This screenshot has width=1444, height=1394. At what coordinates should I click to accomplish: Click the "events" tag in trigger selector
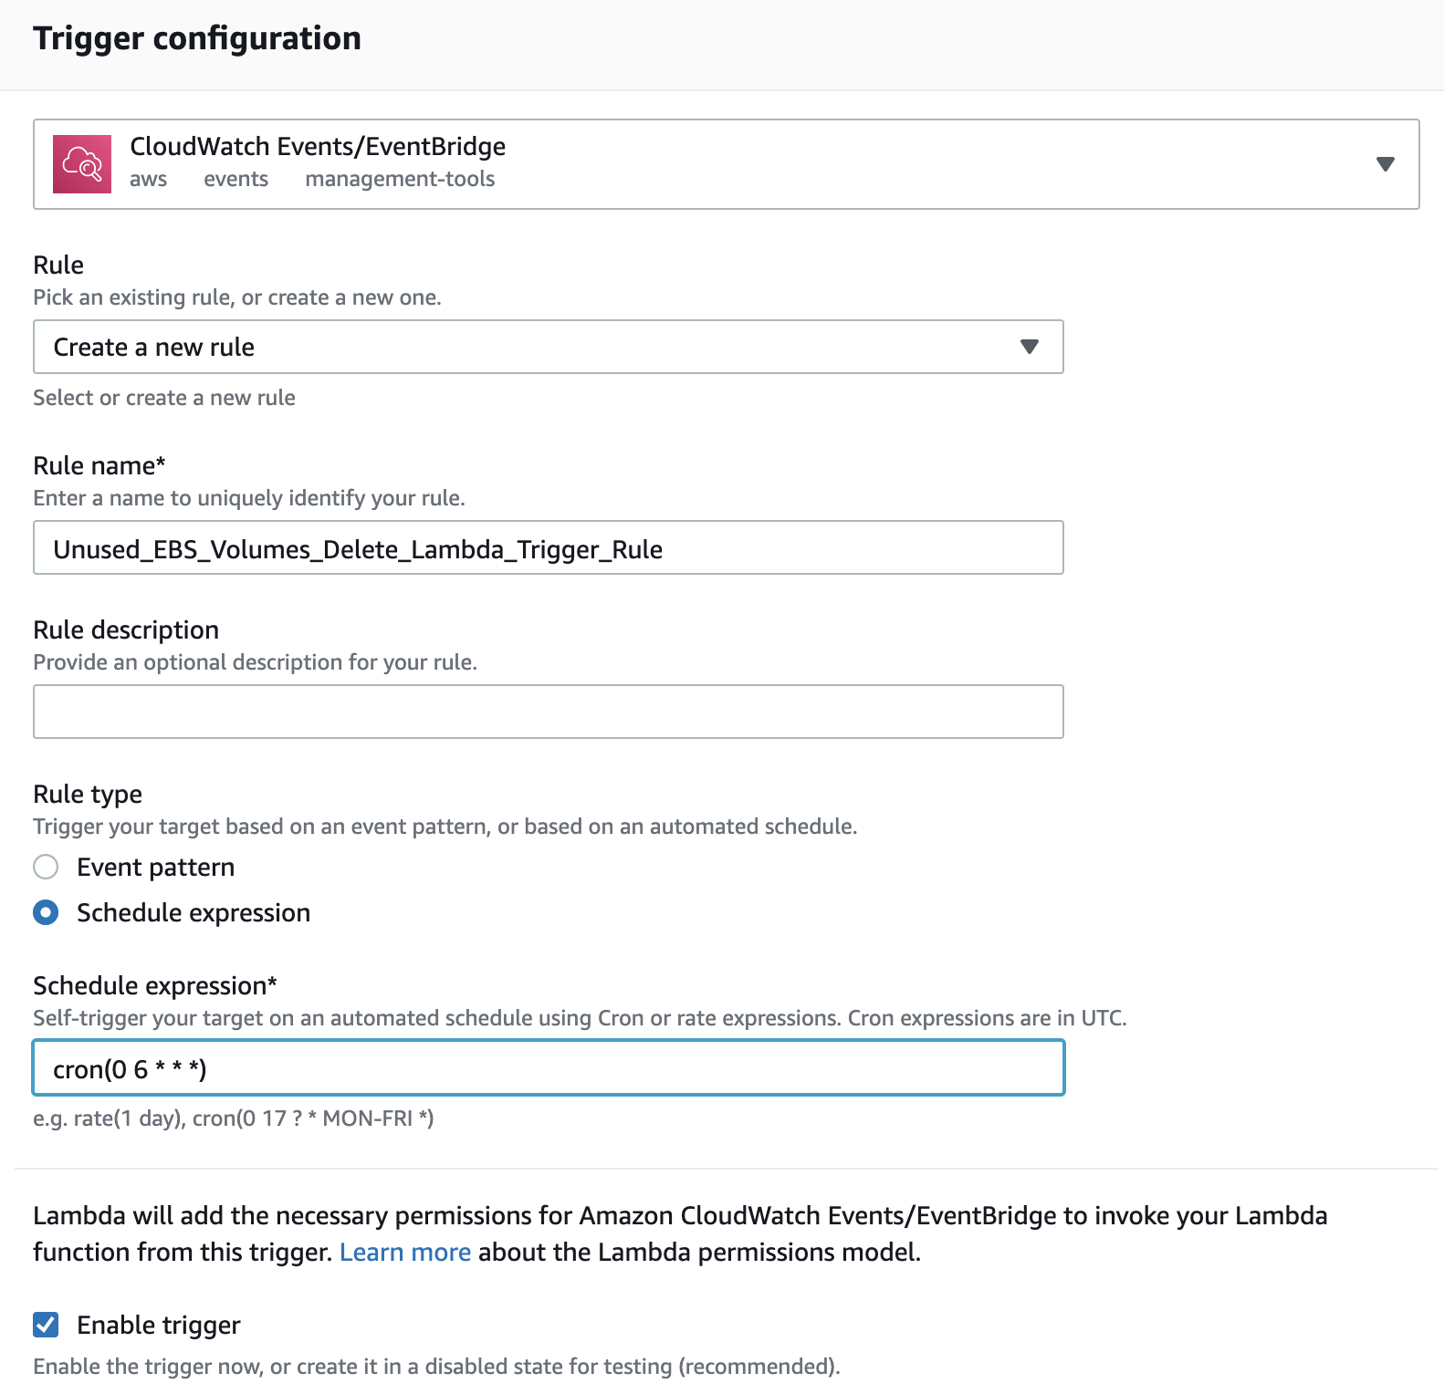click(x=235, y=180)
